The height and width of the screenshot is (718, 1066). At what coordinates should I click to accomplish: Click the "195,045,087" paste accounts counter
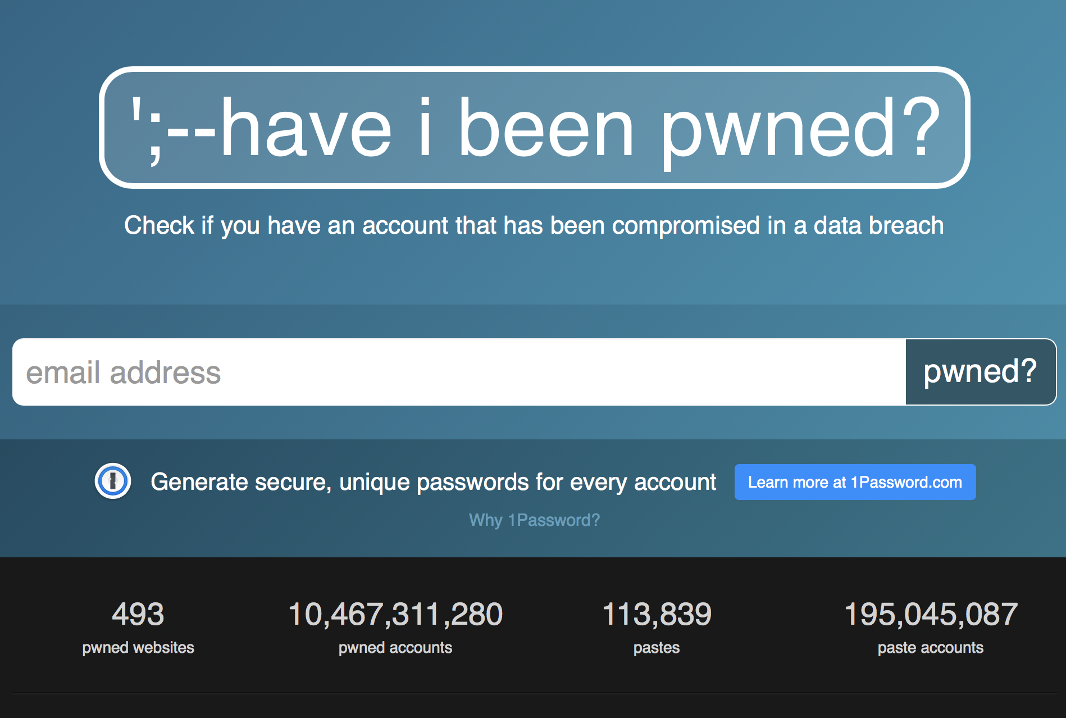pyautogui.click(x=930, y=615)
